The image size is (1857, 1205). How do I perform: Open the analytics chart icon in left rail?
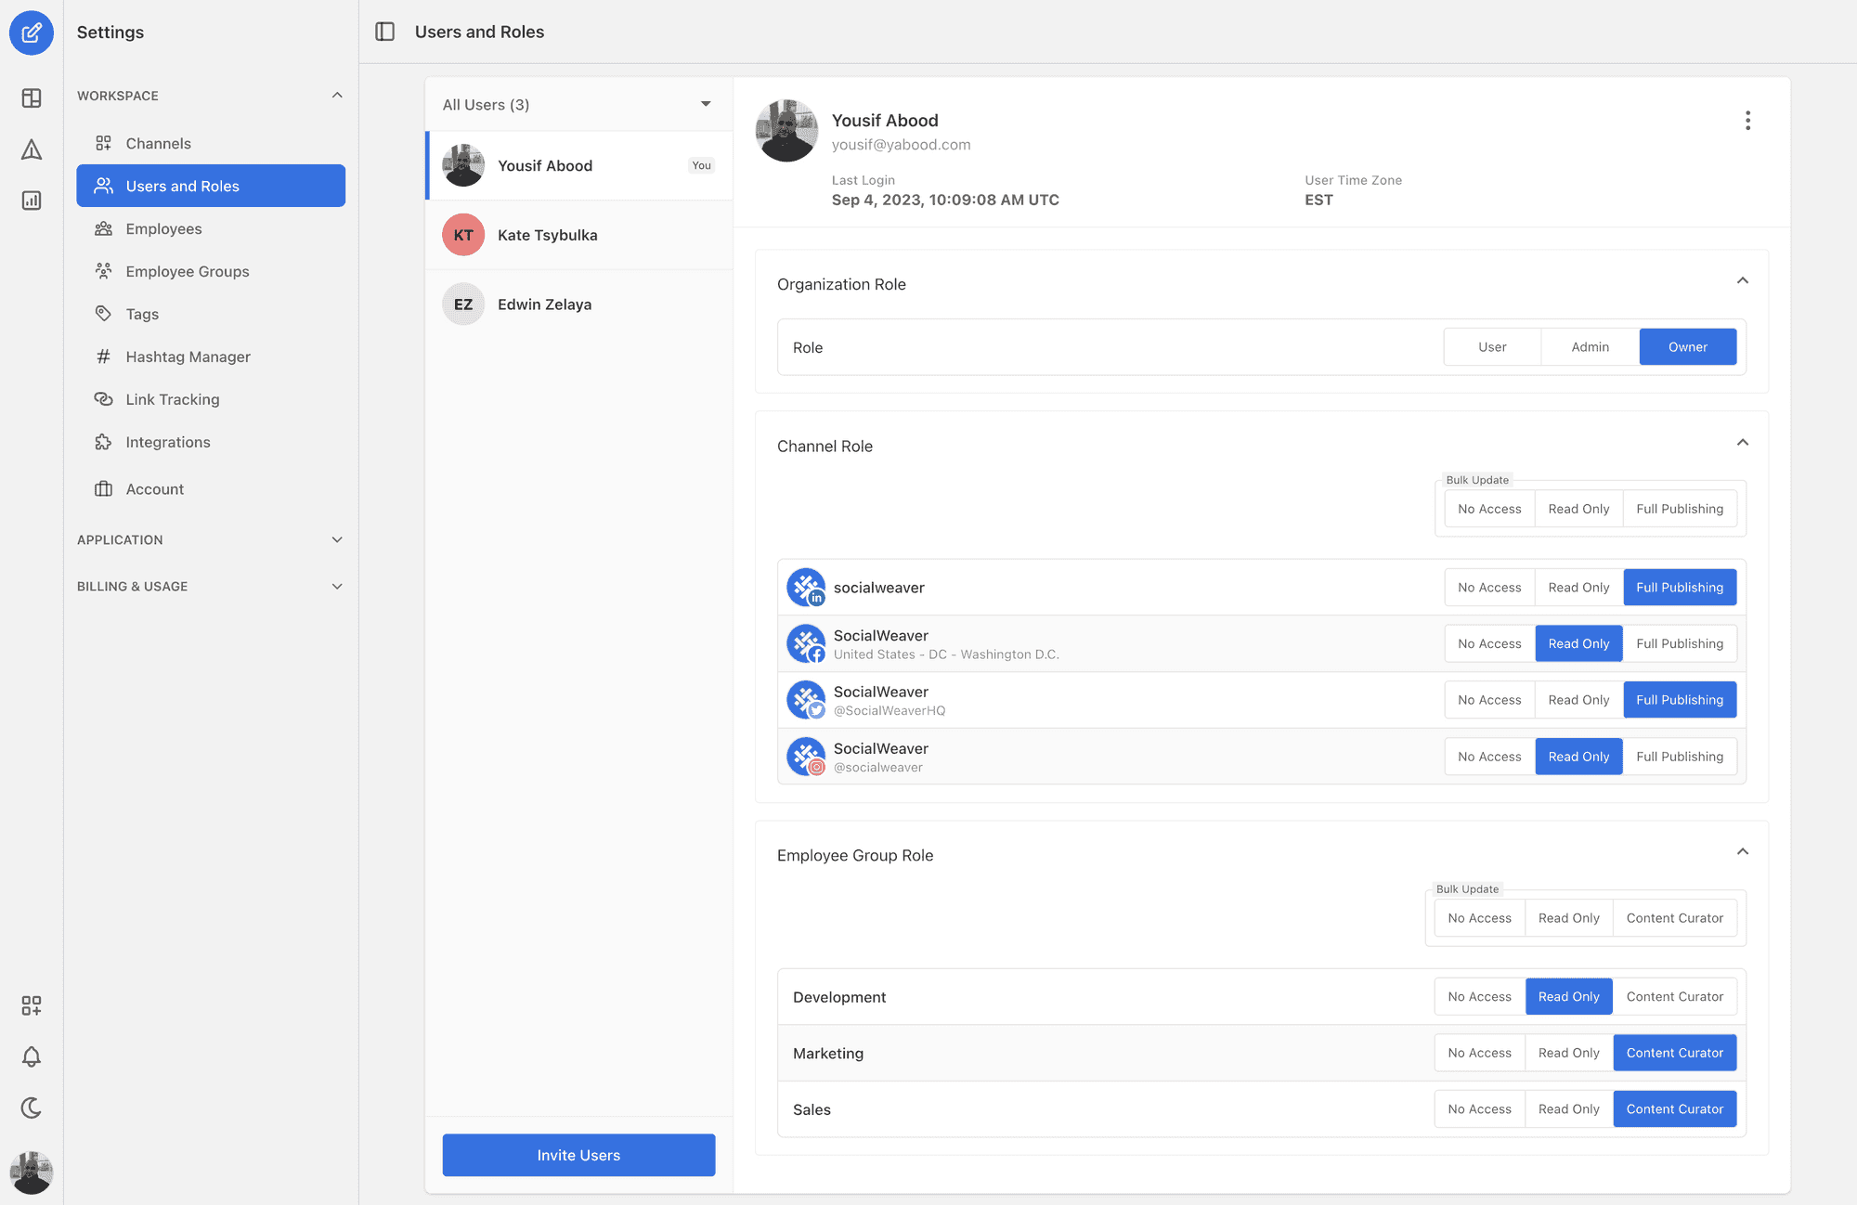[x=32, y=201]
